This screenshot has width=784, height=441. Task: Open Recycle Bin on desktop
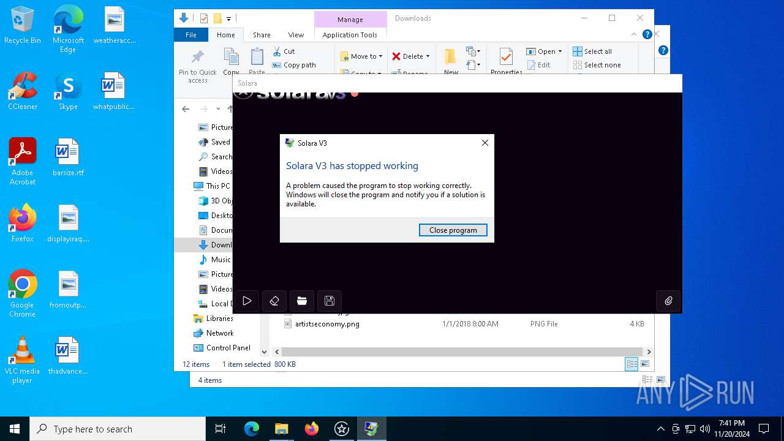[x=23, y=26]
